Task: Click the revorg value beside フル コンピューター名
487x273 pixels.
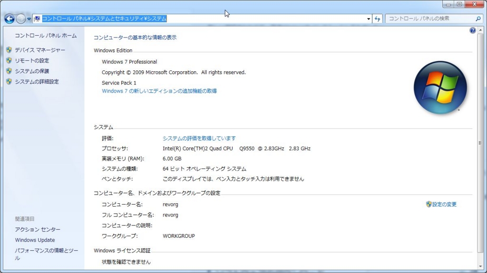Action: 171,215
